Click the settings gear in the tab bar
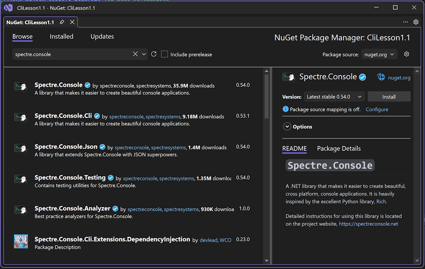This screenshot has height=269, width=425. (416, 22)
